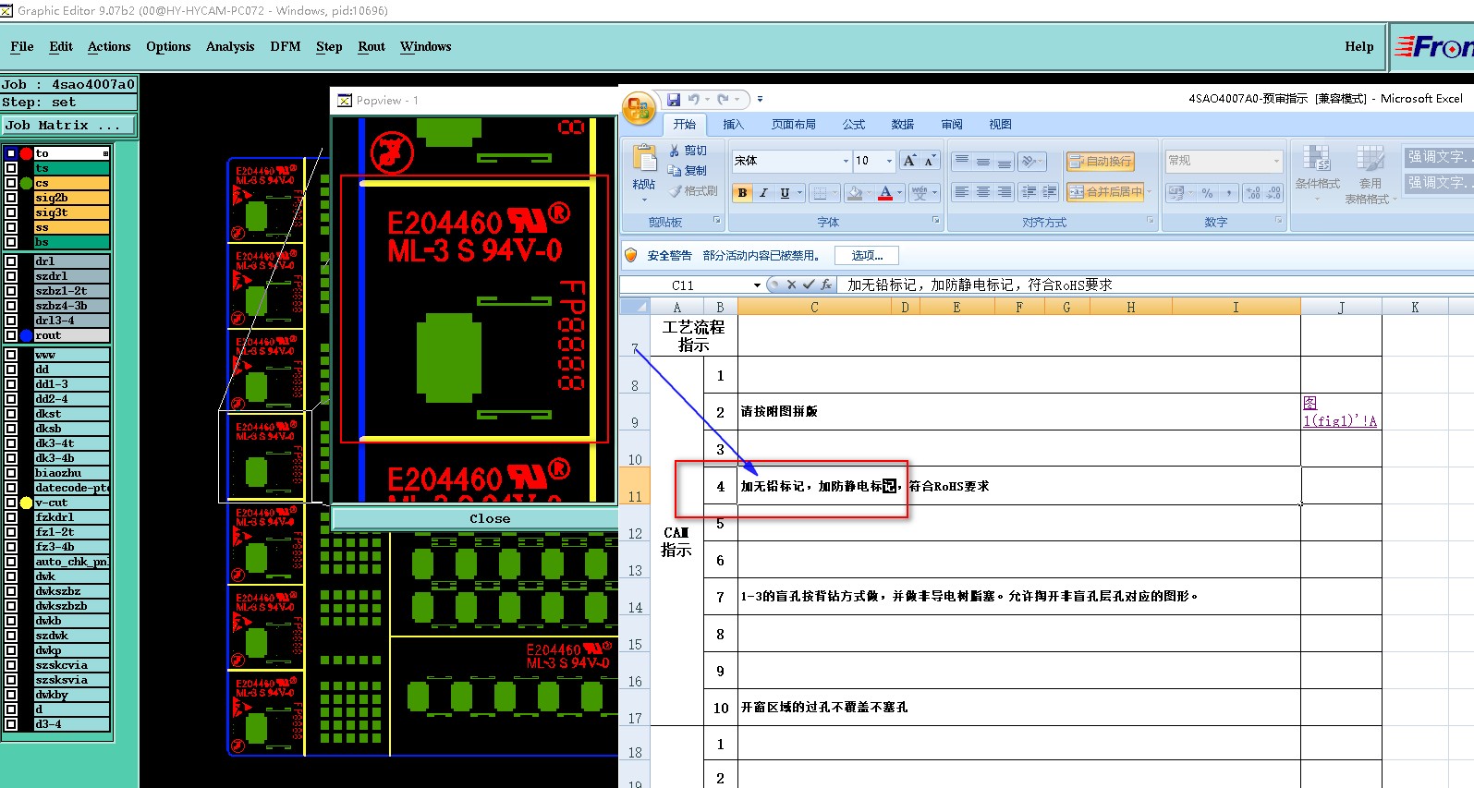This screenshot has height=788, width=1474.
Task: Toggle the checkbox for layer drl
Action: [11, 261]
